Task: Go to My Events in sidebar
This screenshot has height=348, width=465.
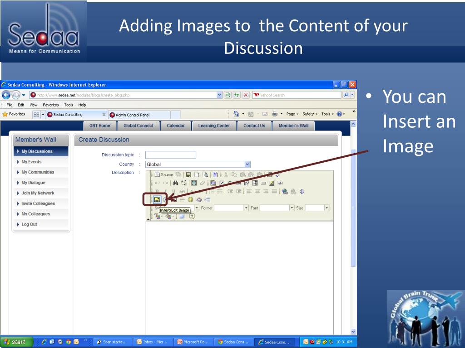Action: (31, 162)
